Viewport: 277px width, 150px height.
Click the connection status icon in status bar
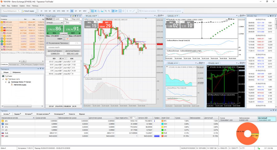(259, 148)
